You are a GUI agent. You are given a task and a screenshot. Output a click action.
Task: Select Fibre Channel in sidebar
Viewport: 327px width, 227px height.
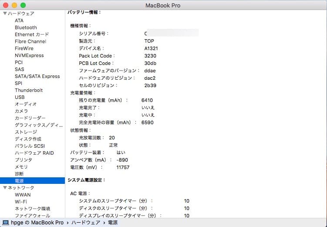pyautogui.click(x=30, y=41)
